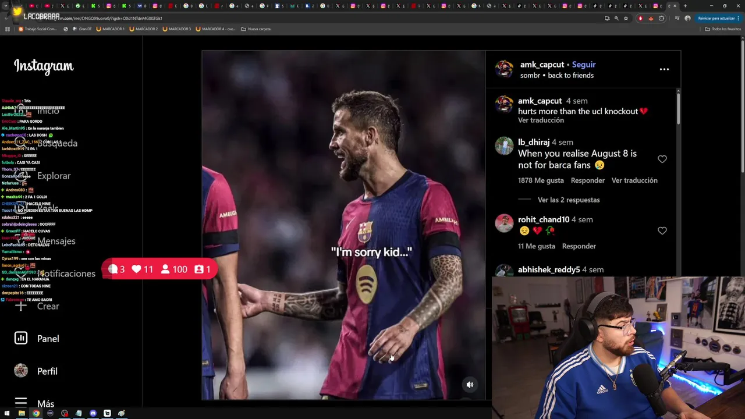Open the 'Gran DT' bookmark
745x419 pixels.
(82, 29)
